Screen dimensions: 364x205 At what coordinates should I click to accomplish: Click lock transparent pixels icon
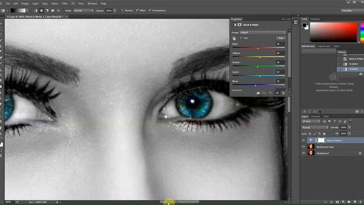(x=310, y=134)
